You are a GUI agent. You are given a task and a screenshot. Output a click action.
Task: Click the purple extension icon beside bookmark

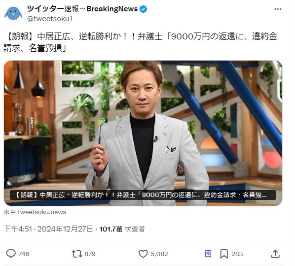click(208, 254)
